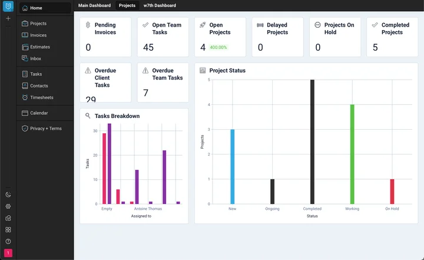Open the Pending Invoices card

pyautogui.click(x=105, y=37)
